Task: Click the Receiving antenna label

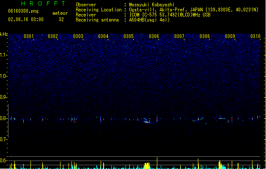Action: point(97,20)
